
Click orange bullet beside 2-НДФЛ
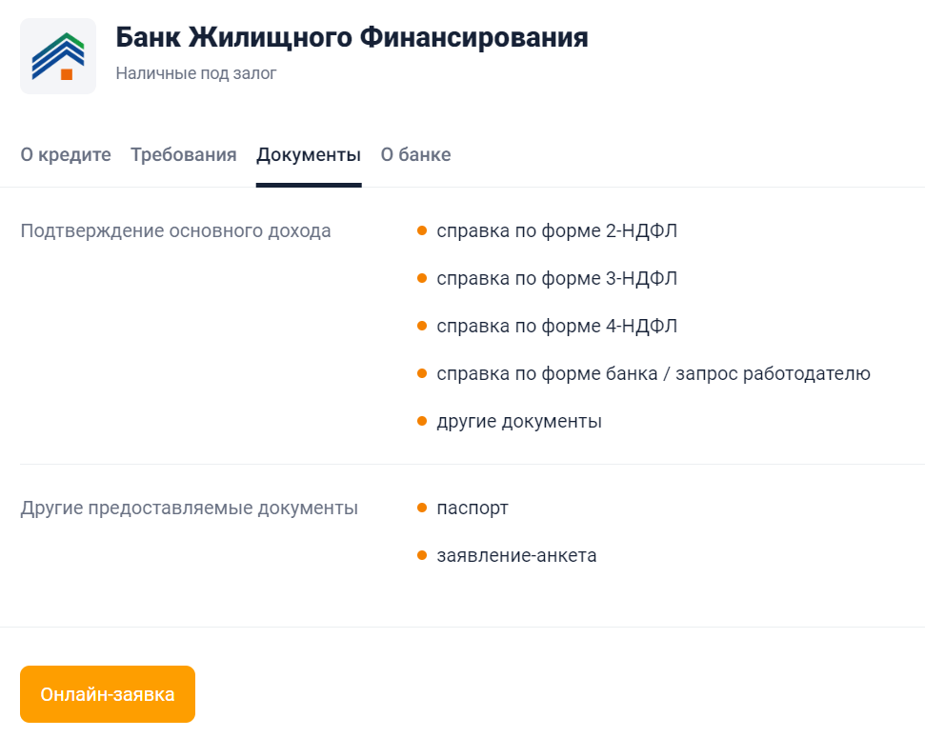(422, 230)
